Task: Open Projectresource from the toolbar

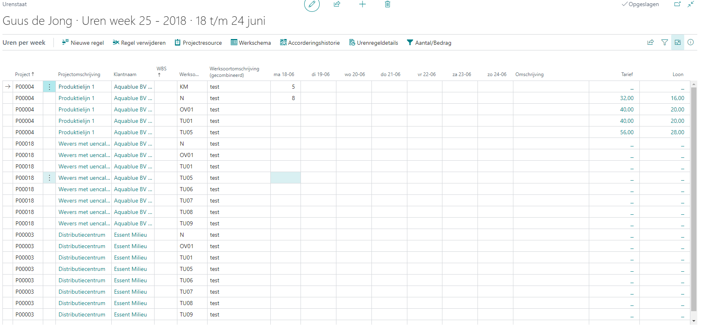Action: click(x=198, y=43)
